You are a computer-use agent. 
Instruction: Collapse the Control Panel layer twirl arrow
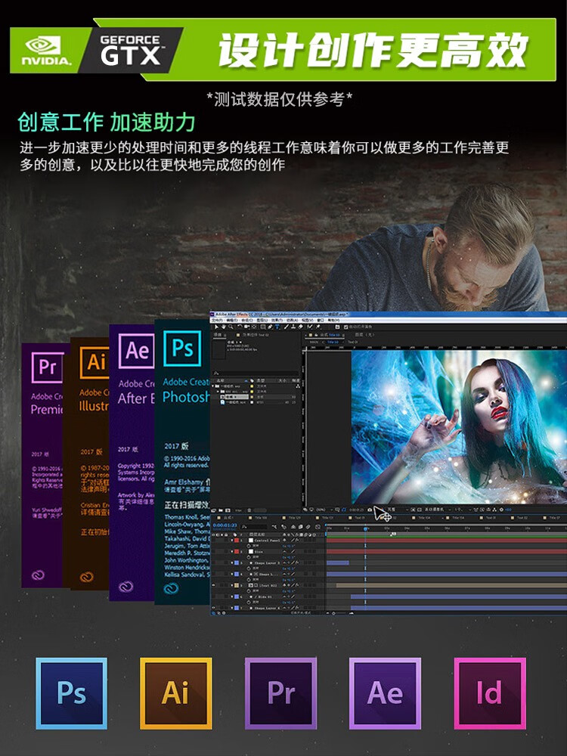[x=232, y=541]
